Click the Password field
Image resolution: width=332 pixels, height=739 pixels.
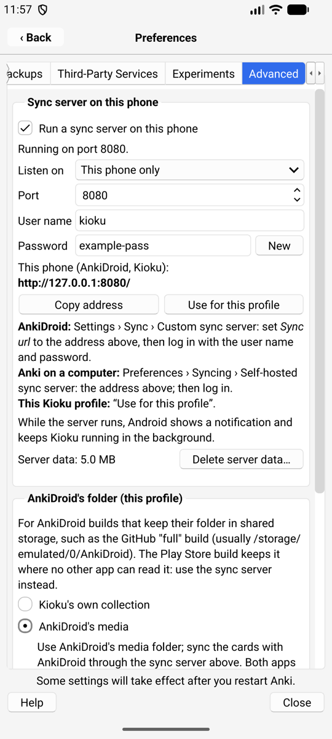163,246
